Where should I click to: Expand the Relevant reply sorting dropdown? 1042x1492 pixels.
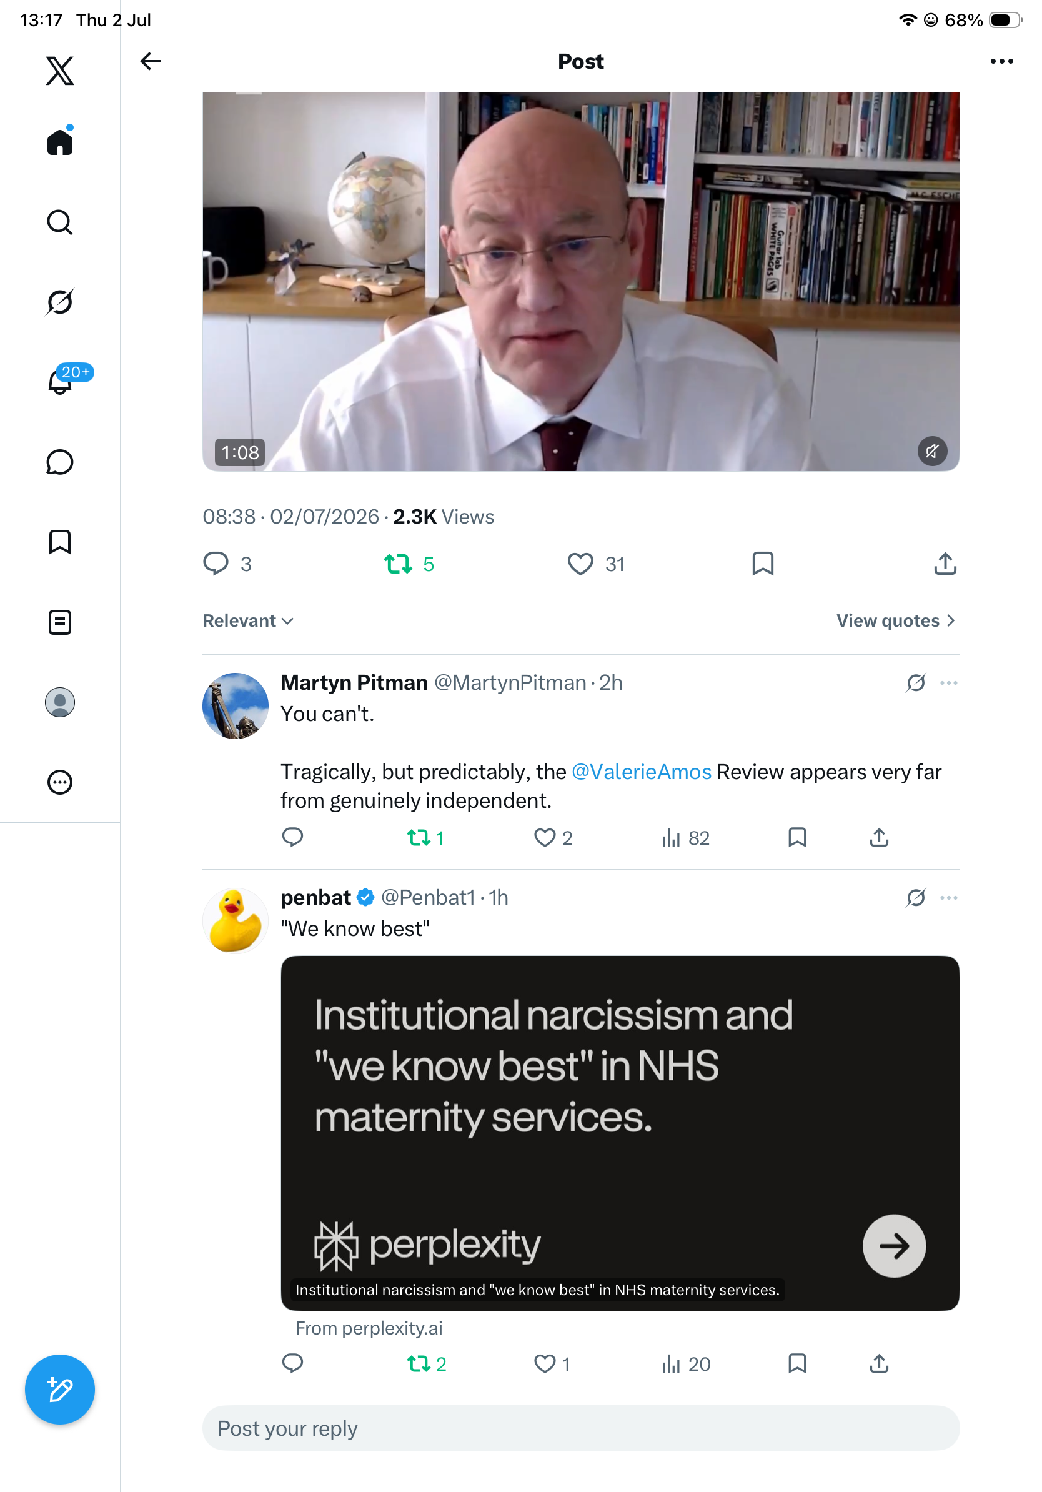[x=248, y=620]
